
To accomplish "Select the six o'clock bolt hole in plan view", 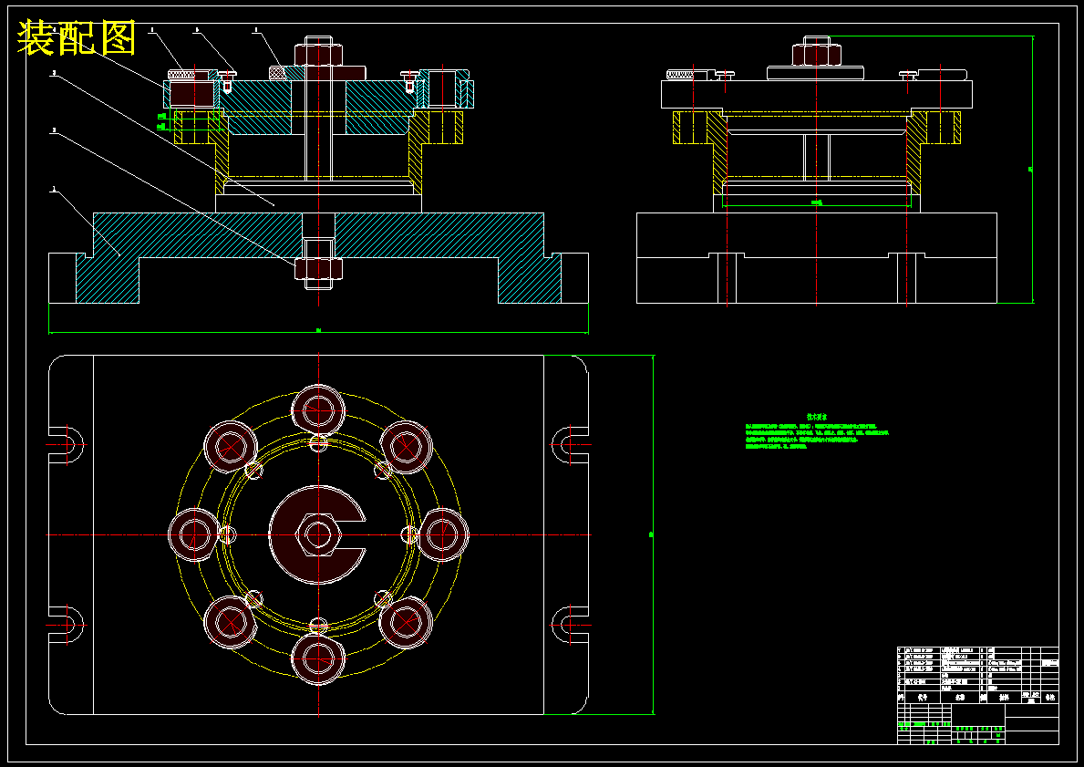I will pos(318,658).
